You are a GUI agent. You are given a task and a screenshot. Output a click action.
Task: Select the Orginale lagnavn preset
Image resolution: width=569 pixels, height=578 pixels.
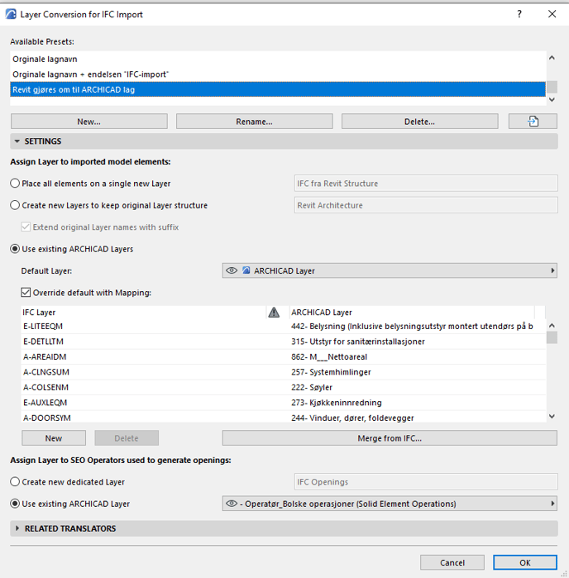278,59
